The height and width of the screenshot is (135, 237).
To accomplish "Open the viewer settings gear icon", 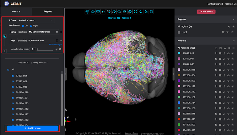I will click(151, 12).
